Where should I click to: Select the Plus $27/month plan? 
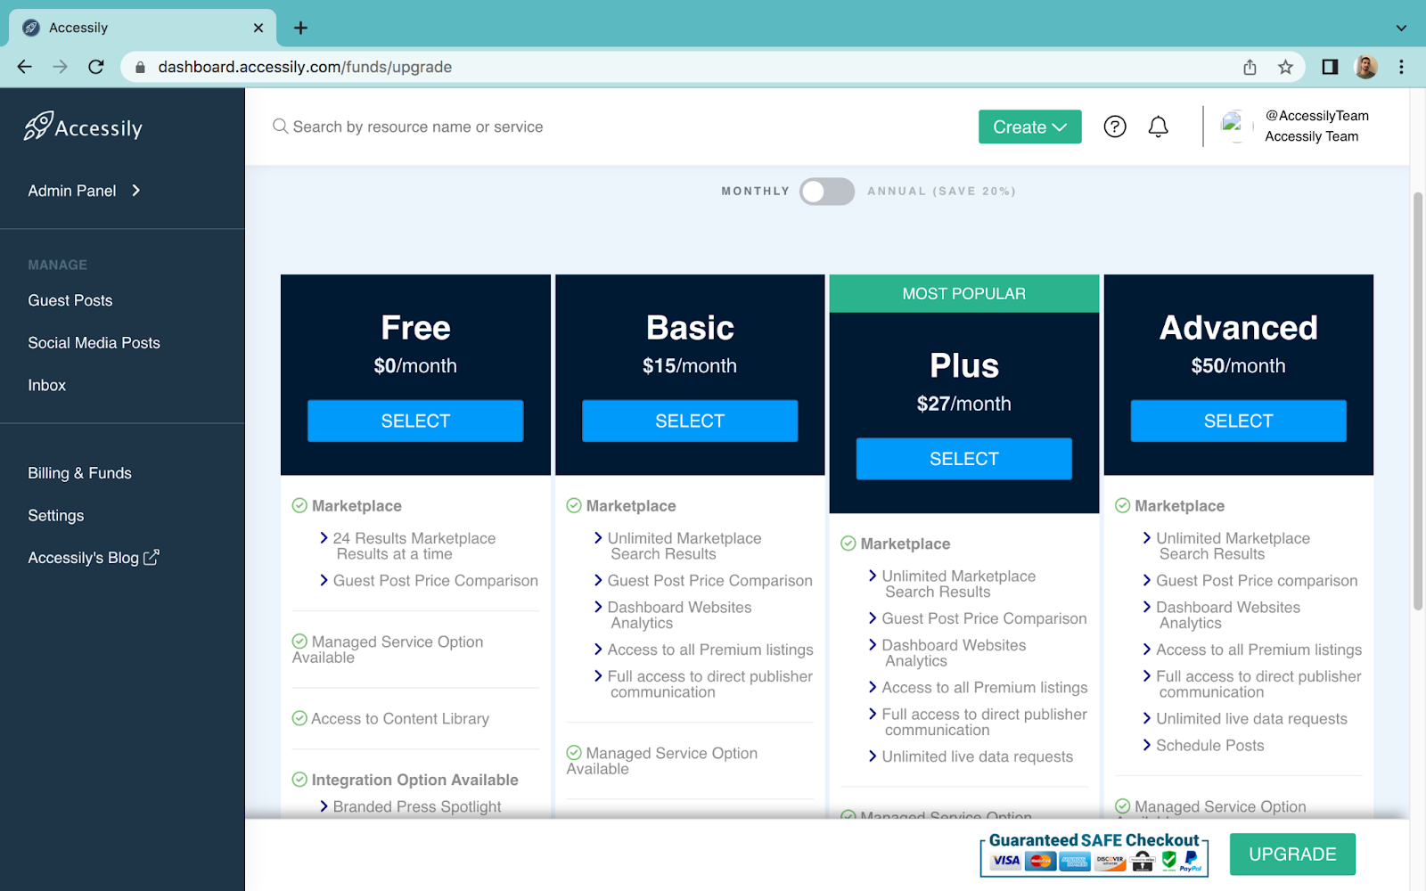[x=964, y=459]
